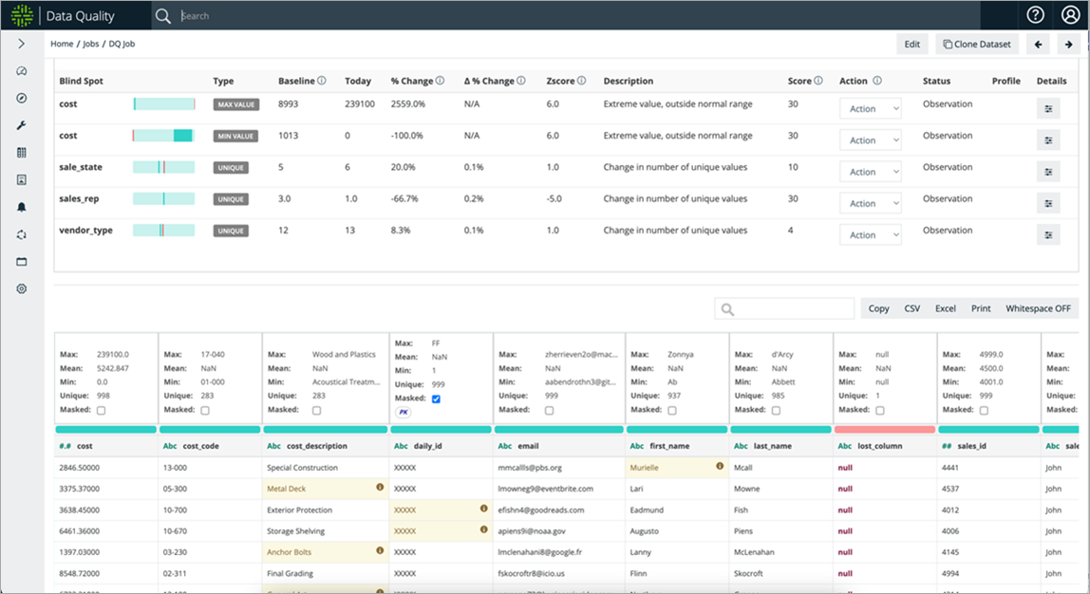Image resolution: width=1090 pixels, height=594 pixels.
Task: Go to previous job with left arrow
Action: tap(1039, 44)
